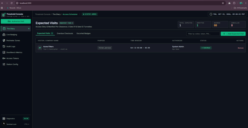
Task: Open Live Badging menu item
Action: (x=16, y=35)
